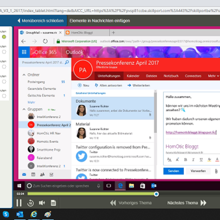Collapse the Gruppen section
This screenshot has height=220, width=220.
(x=24, y=109)
